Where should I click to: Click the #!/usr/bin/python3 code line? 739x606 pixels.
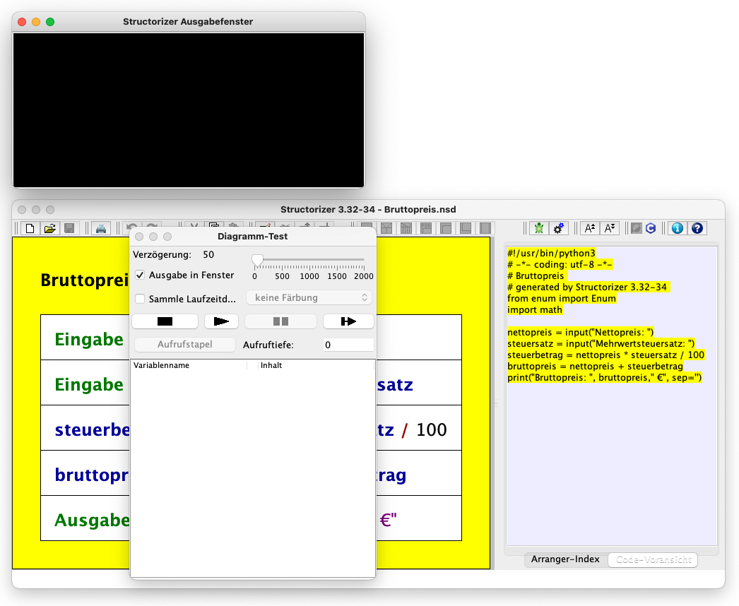(x=551, y=253)
